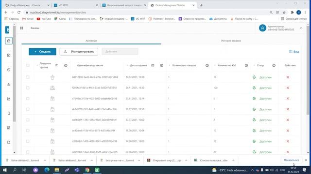Viewport: 311px width, 174px height.
Task: Open info icon for Статус column
Action: pyautogui.click(x=274, y=65)
